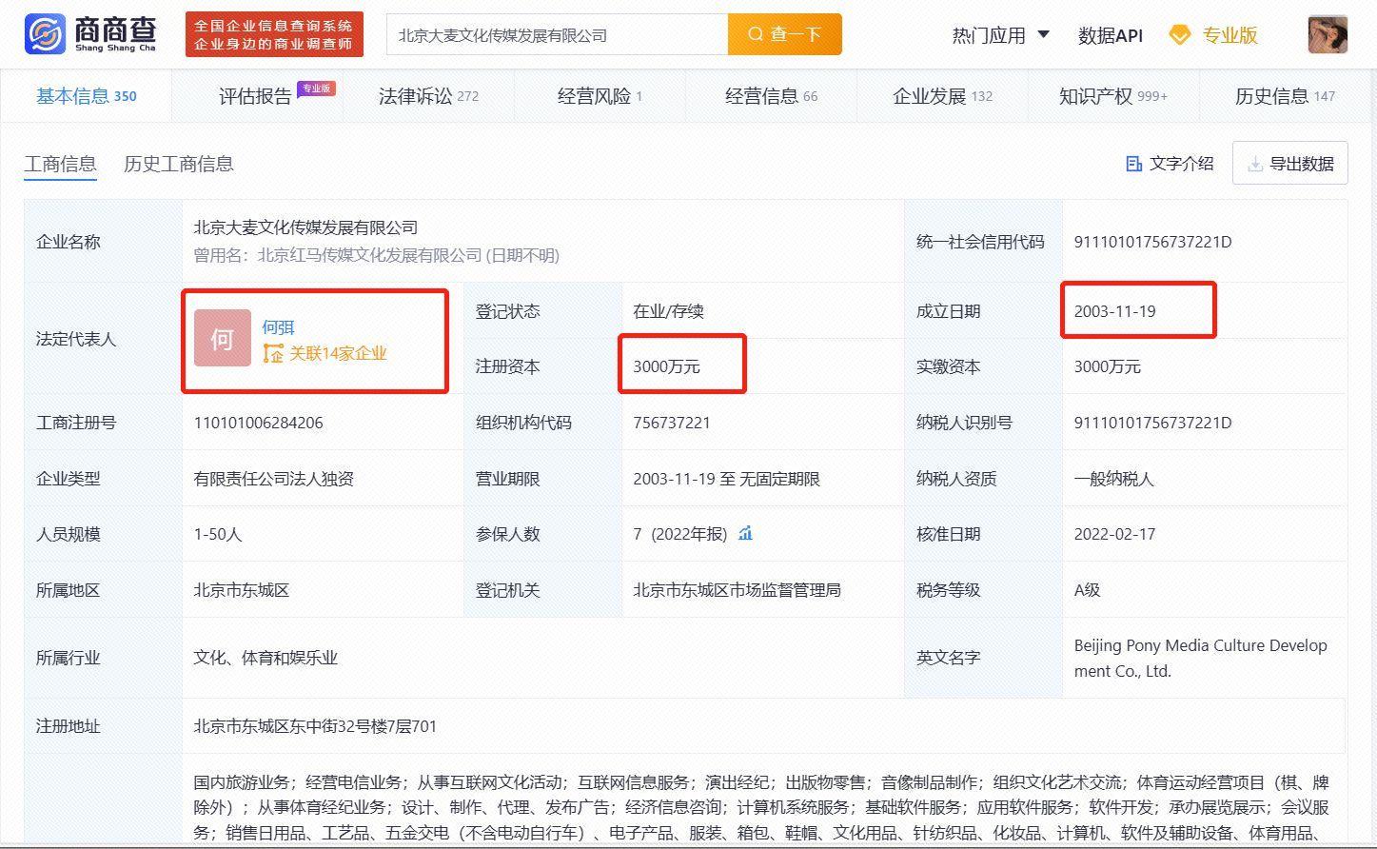Image resolution: width=1377 pixels, height=849 pixels.
Task: Open the 数据API link
Action: point(1110,35)
